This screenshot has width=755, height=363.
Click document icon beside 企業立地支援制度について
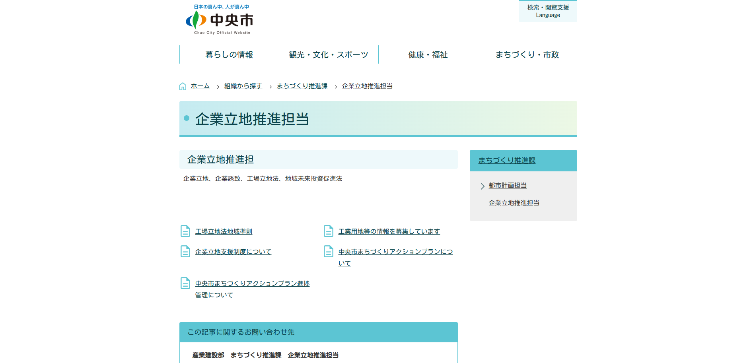[x=185, y=251]
